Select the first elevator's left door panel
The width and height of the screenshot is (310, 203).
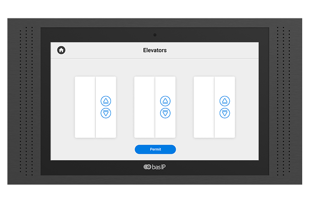[85, 107]
